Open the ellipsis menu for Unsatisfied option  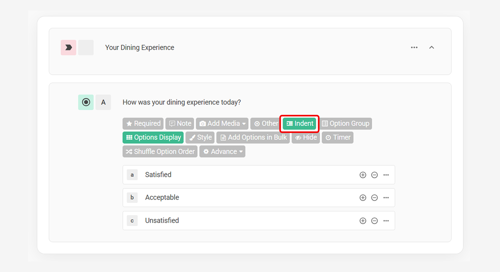click(x=386, y=220)
